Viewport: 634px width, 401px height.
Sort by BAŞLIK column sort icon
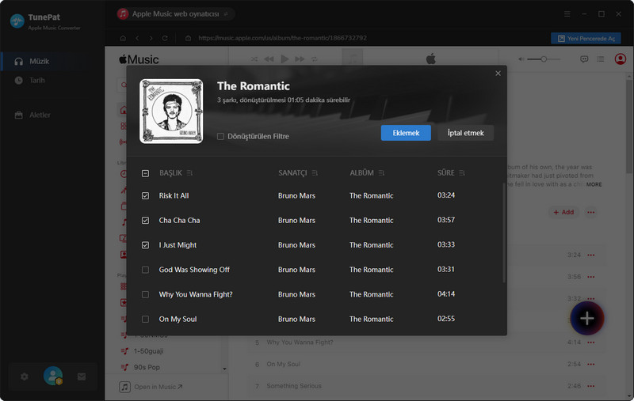[x=190, y=173]
